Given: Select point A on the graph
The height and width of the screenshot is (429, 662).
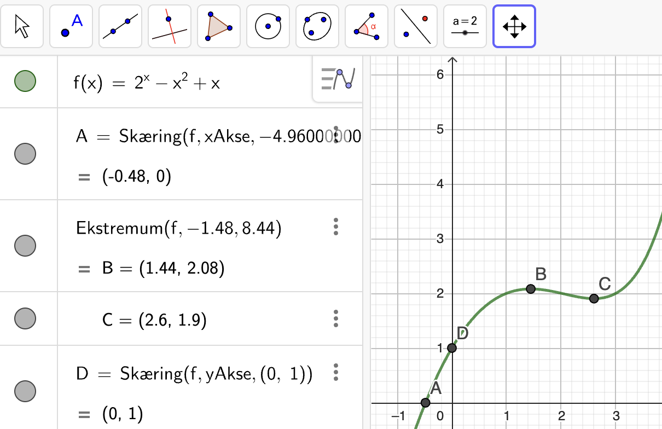Looking at the screenshot, I should coord(426,403).
